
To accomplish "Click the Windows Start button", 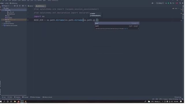I will click(x=1, y=102).
